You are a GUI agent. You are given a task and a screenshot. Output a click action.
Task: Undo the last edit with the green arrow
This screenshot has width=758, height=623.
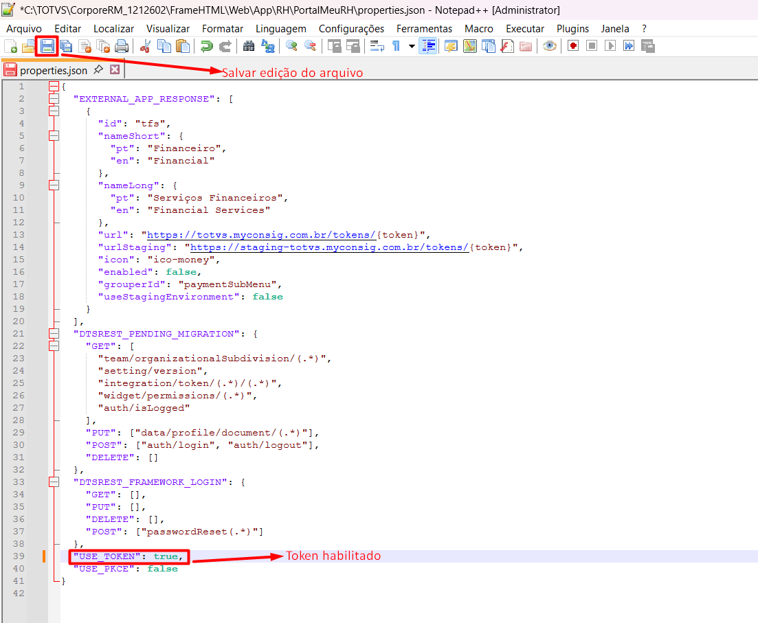[x=207, y=47]
